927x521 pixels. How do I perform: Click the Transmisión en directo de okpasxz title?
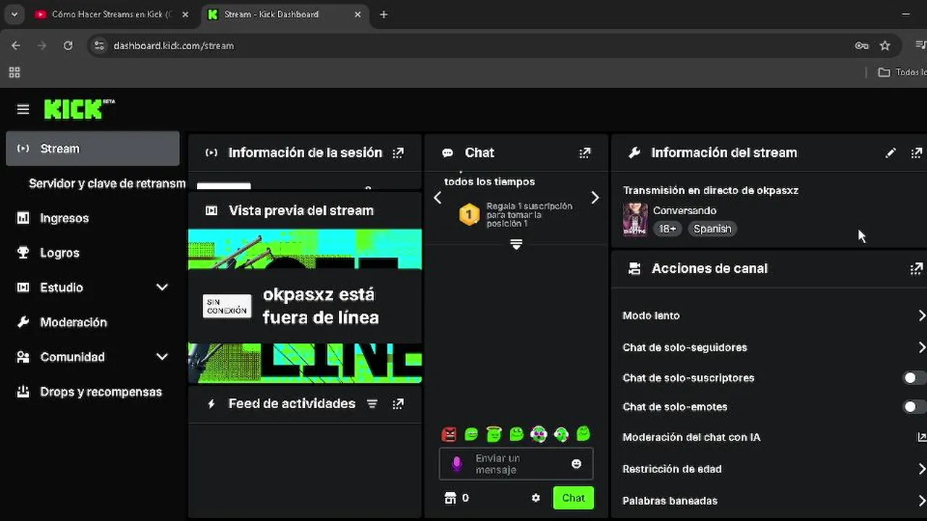710,190
